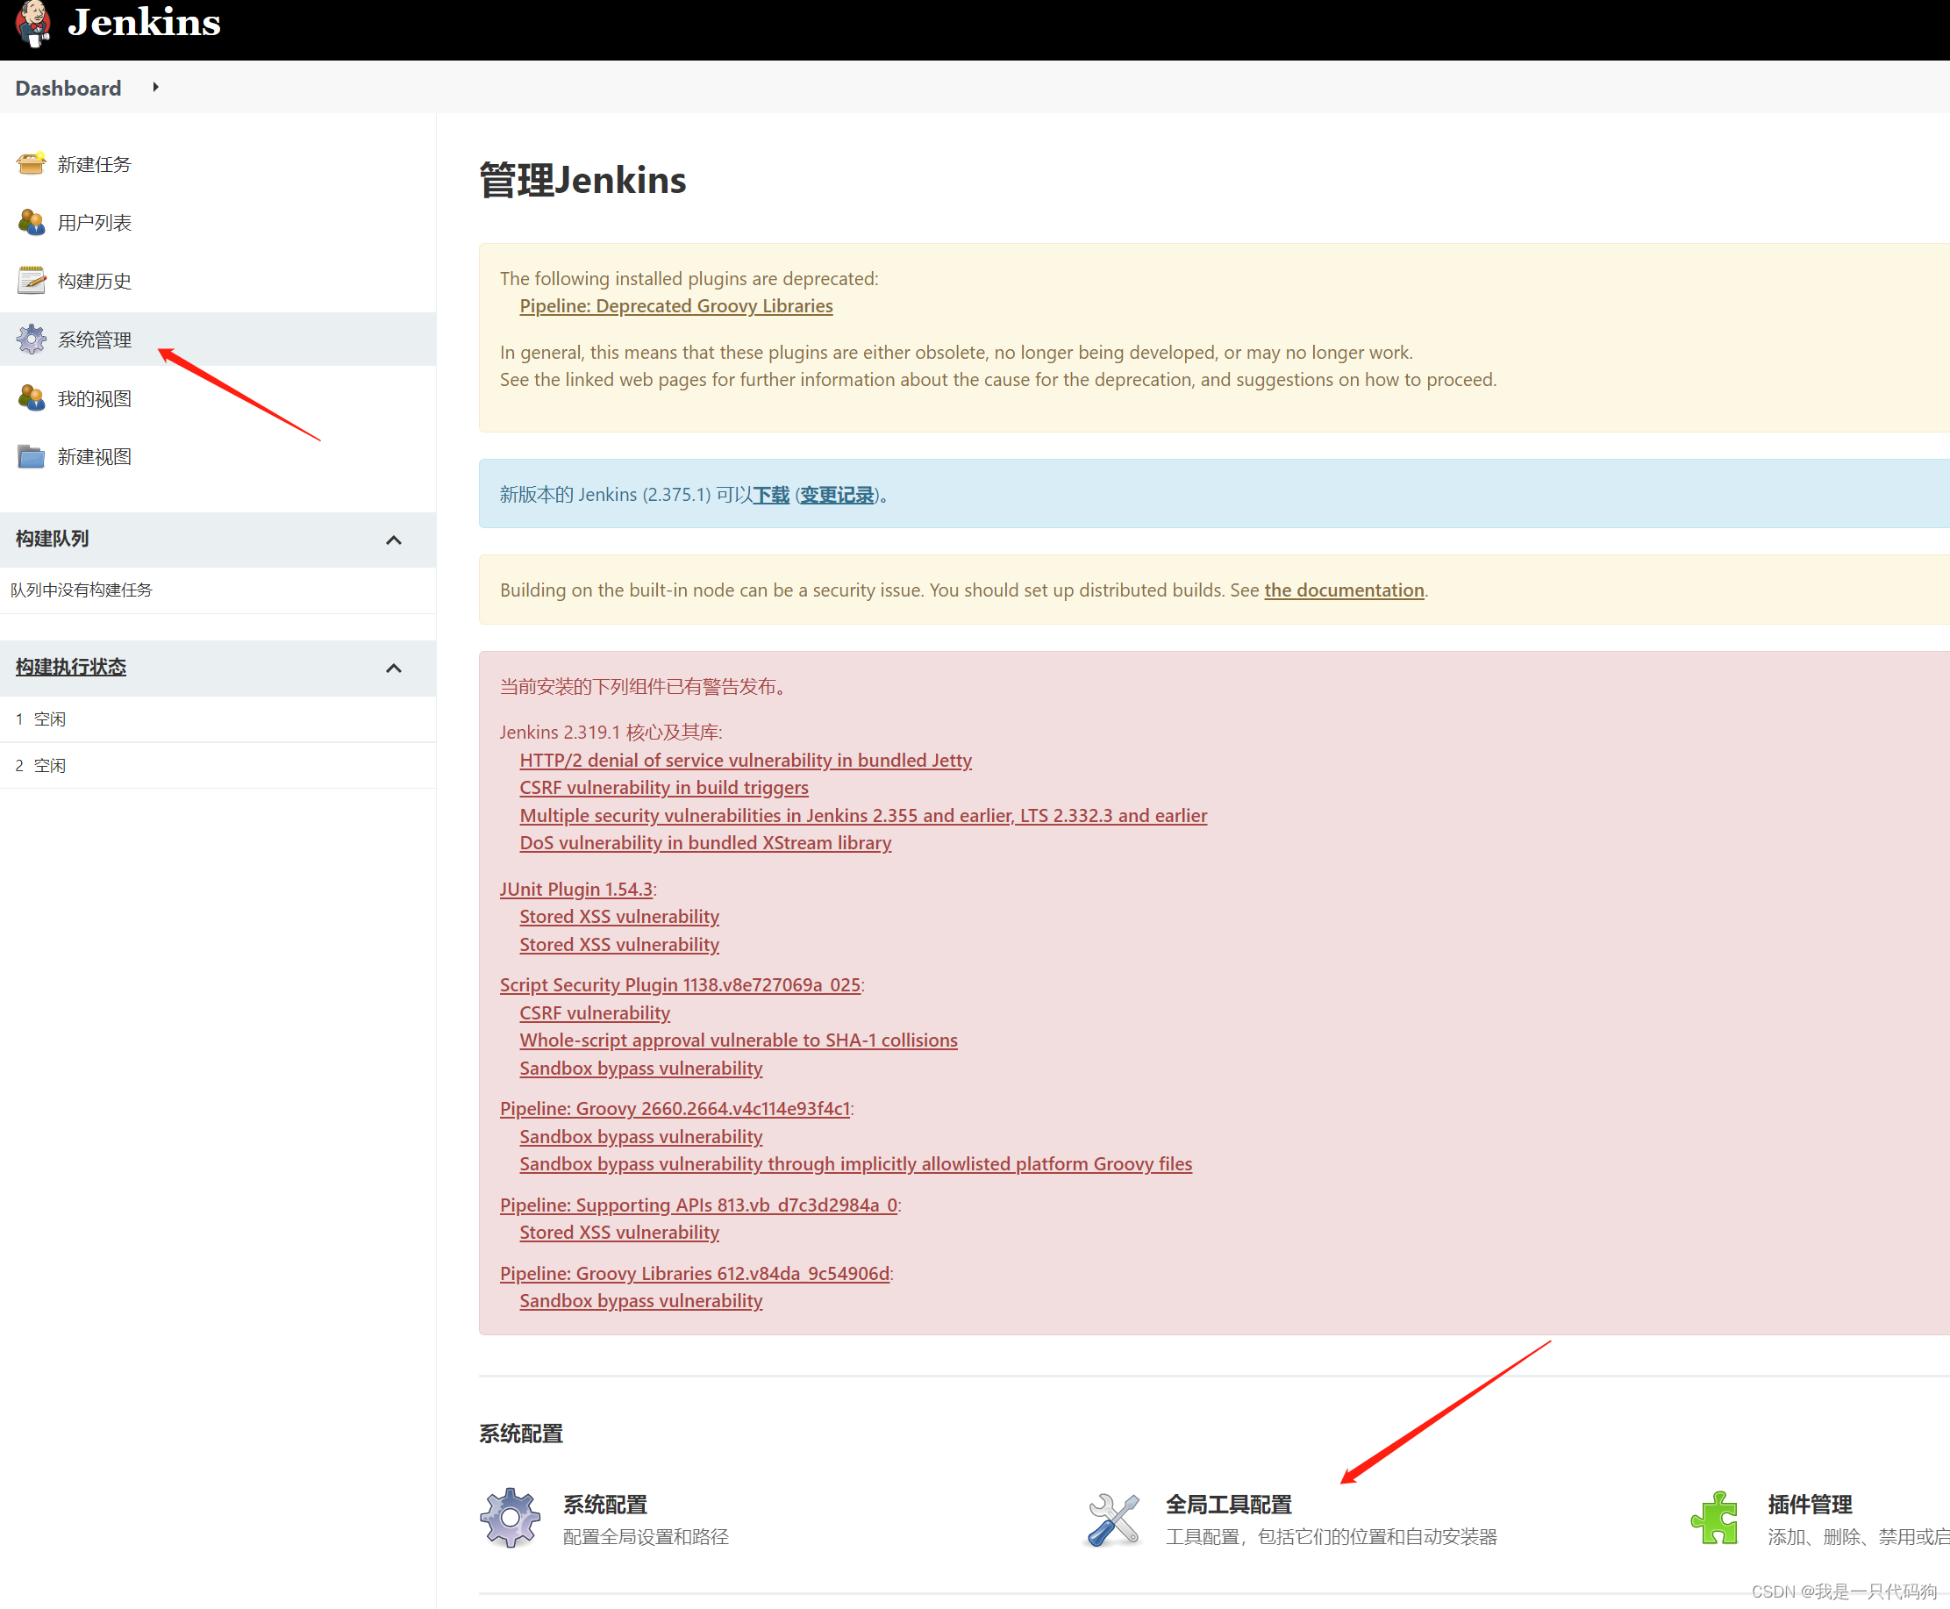Open the CSRF vulnerability in build triggers advisory
This screenshot has height=1609, width=1950.
[x=662, y=787]
